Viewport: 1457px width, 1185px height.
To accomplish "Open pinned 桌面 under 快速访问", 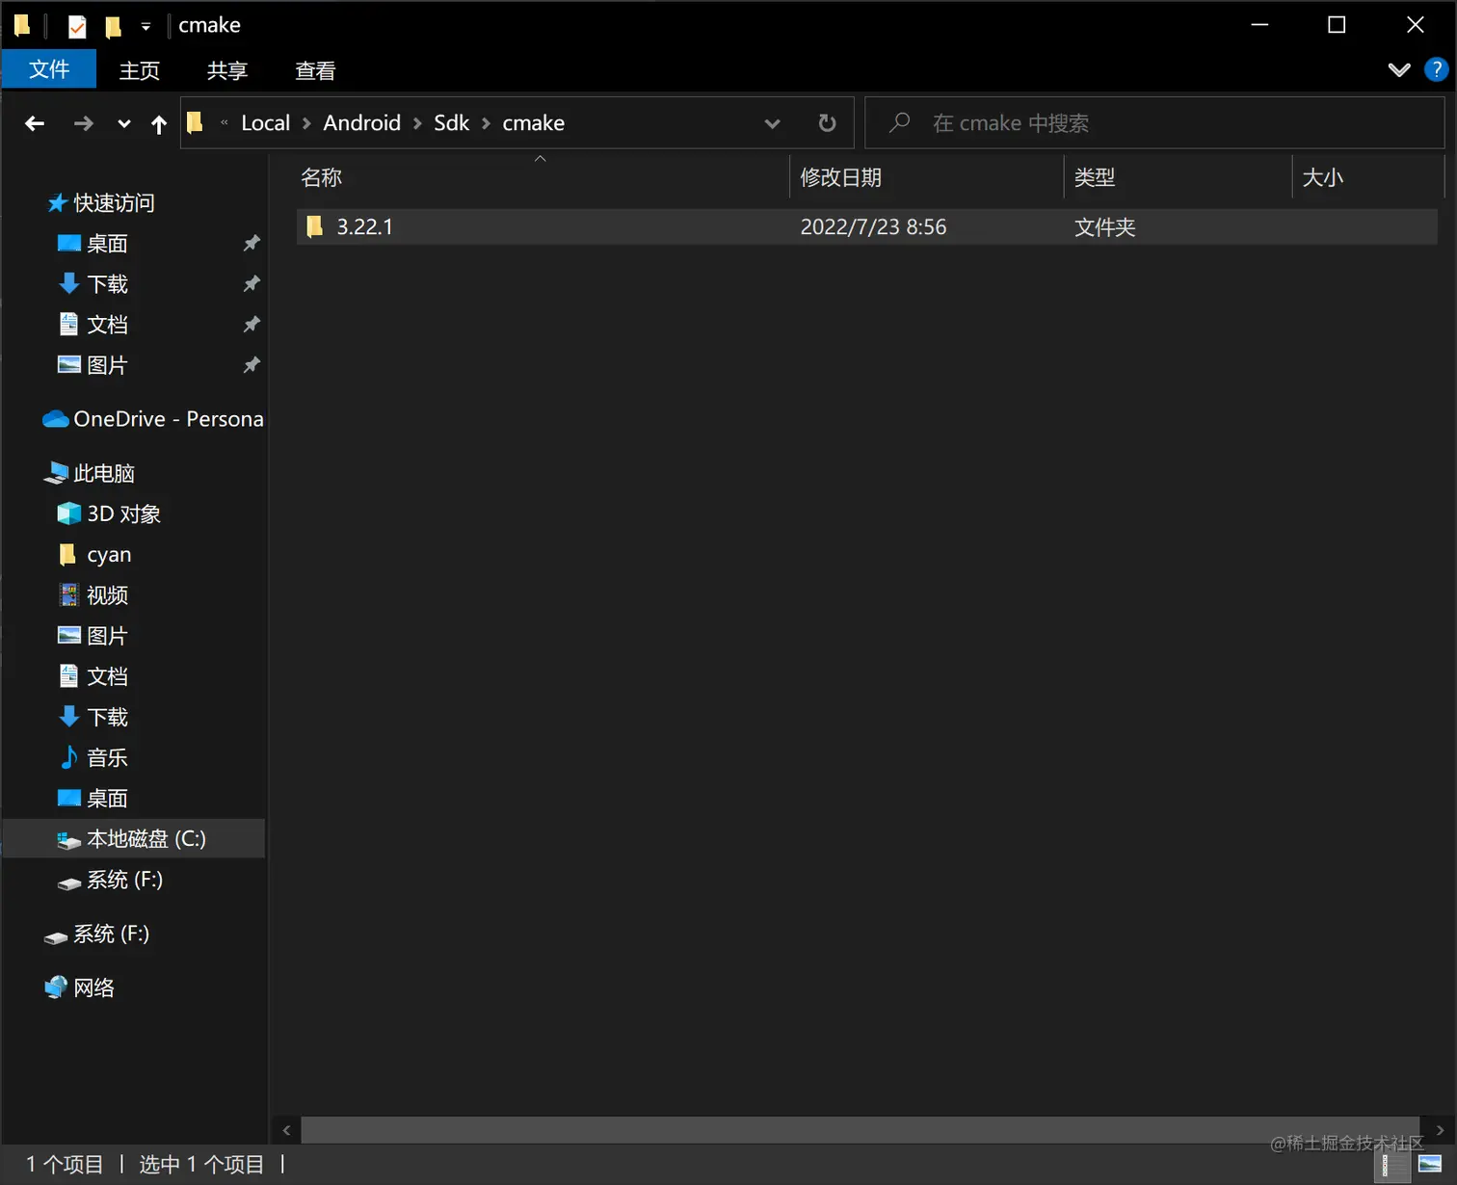I will coord(107,244).
